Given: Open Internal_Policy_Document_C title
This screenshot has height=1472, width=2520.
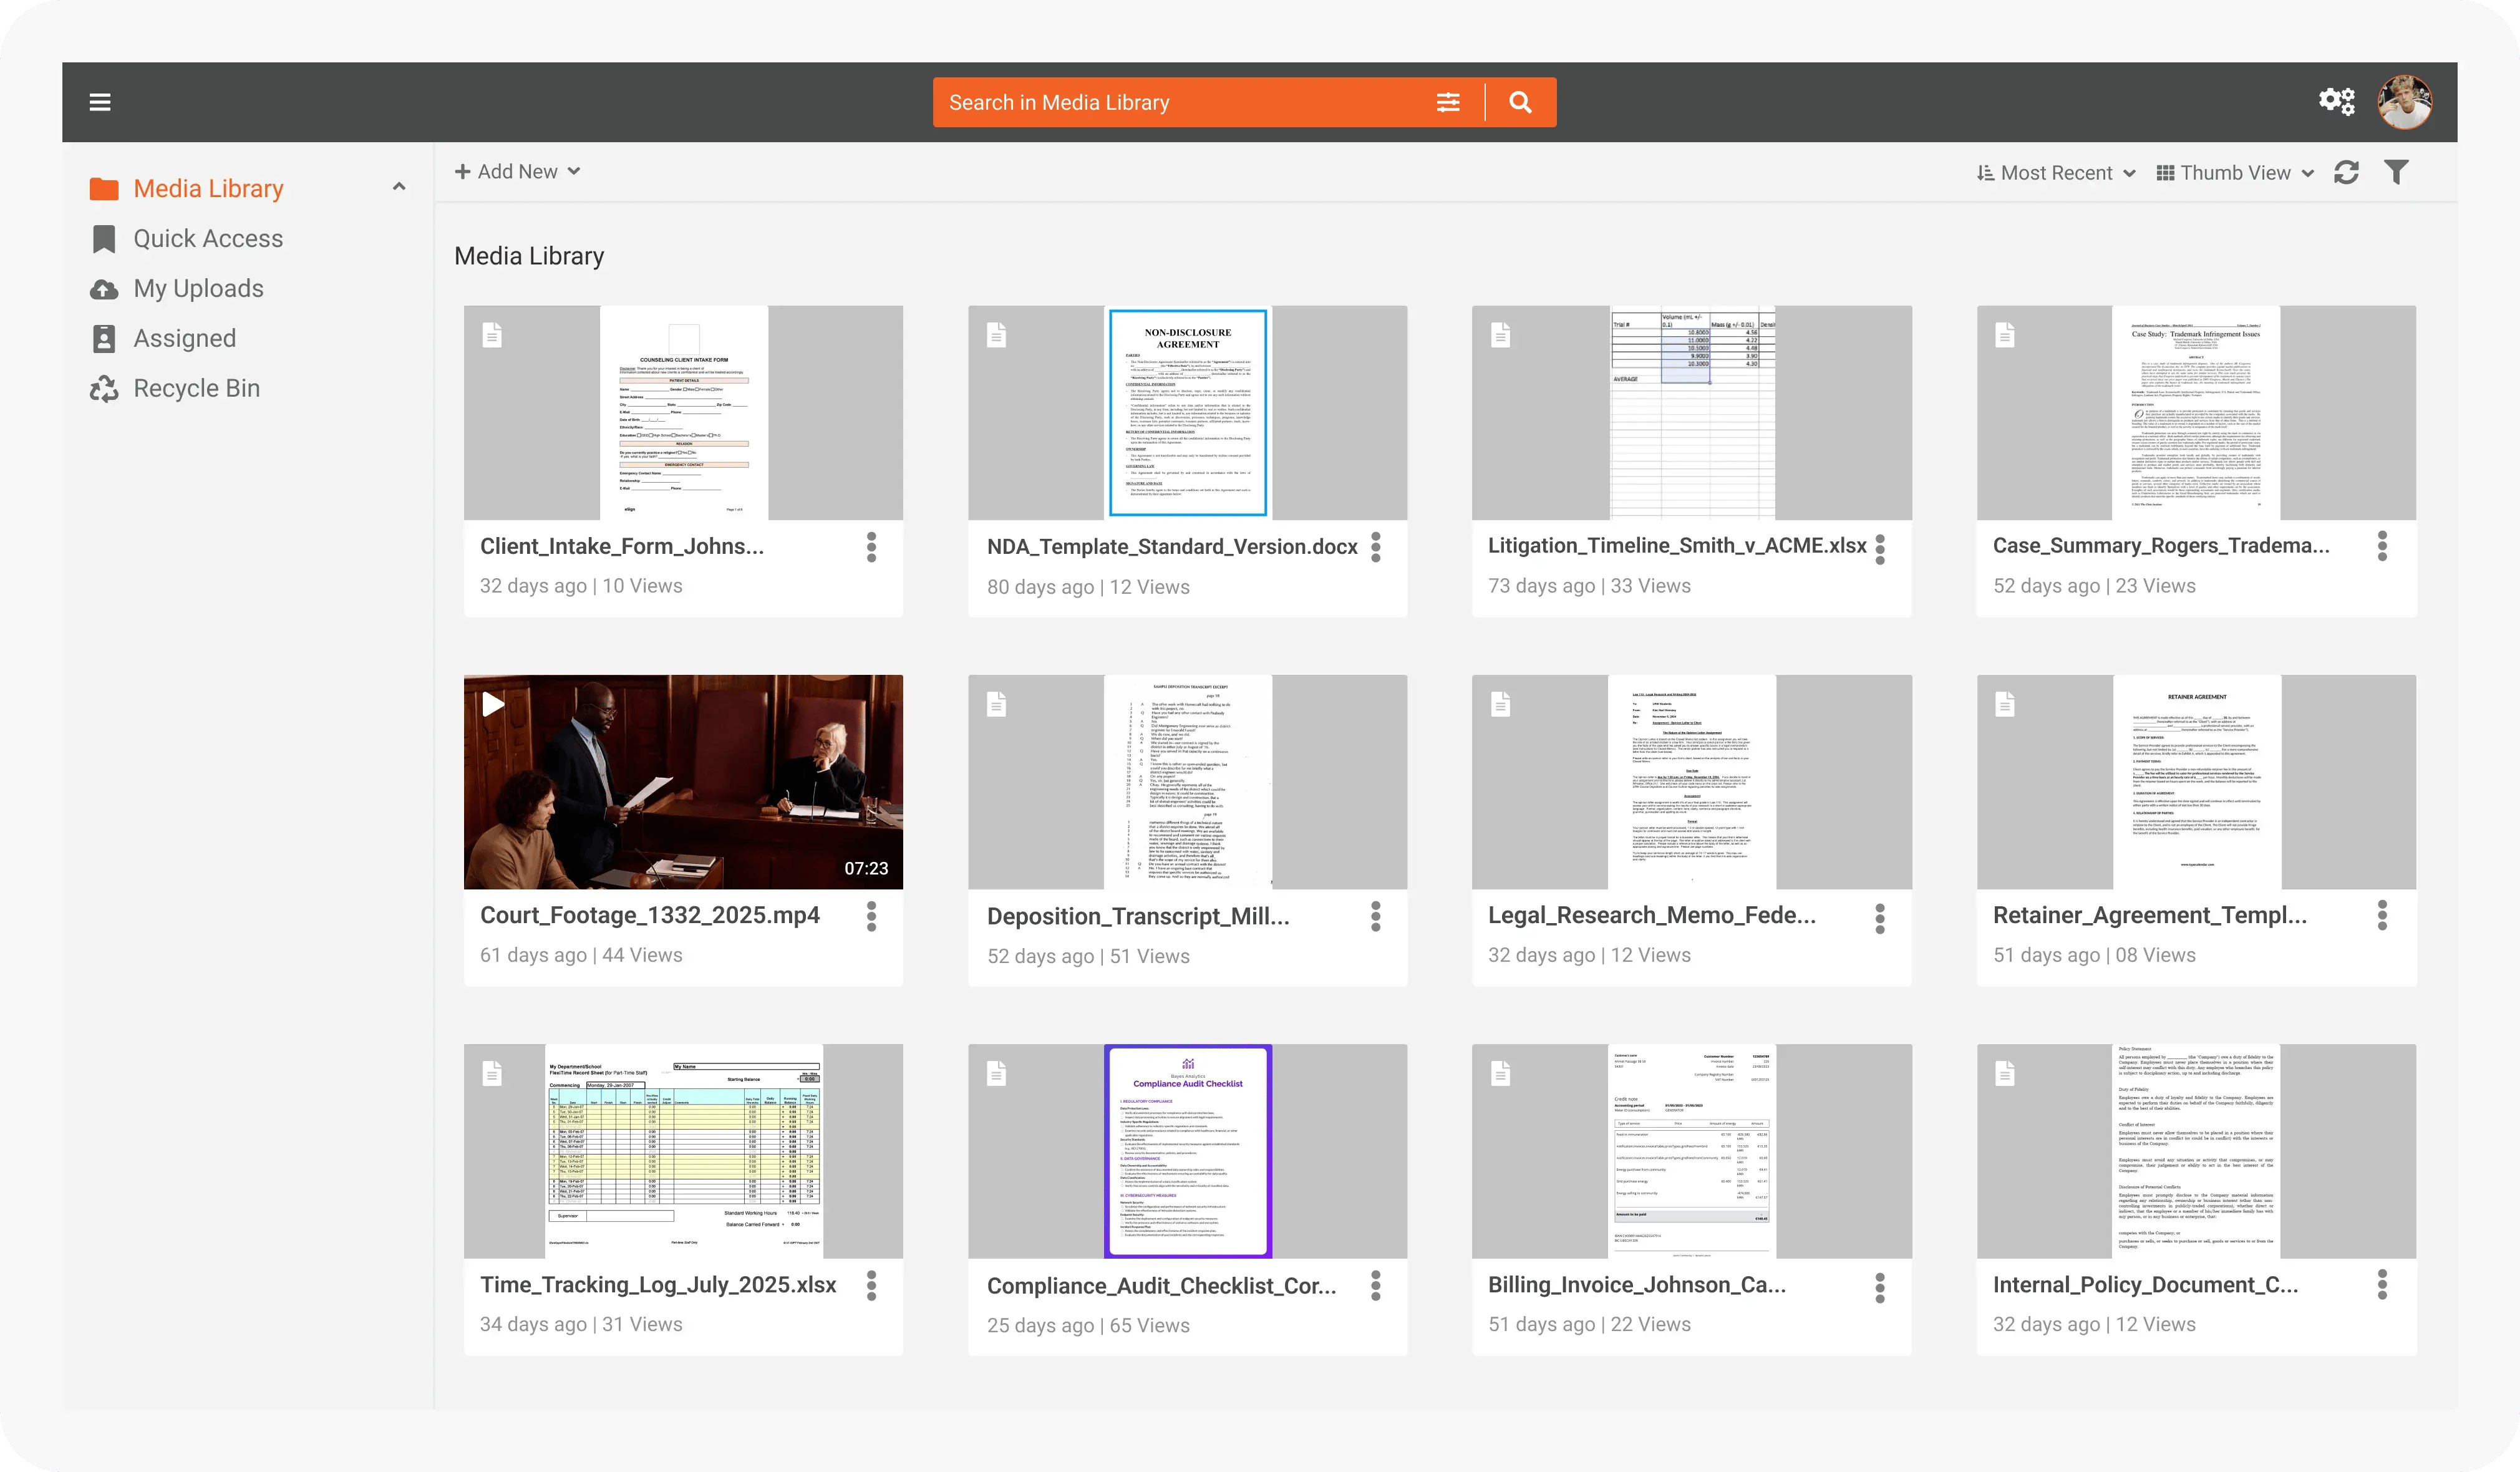Looking at the screenshot, I should coord(2145,1285).
